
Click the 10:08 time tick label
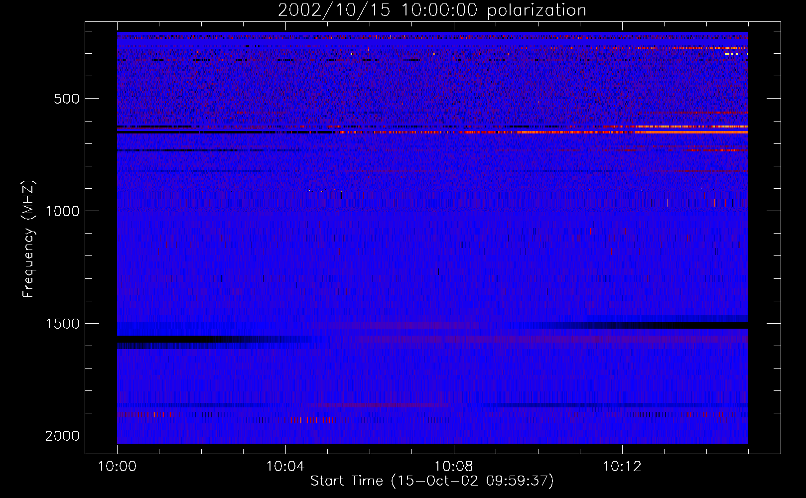pyautogui.click(x=454, y=467)
